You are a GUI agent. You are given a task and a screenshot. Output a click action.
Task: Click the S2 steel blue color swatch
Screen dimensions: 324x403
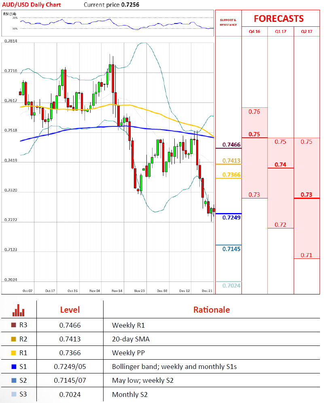click(x=14, y=380)
